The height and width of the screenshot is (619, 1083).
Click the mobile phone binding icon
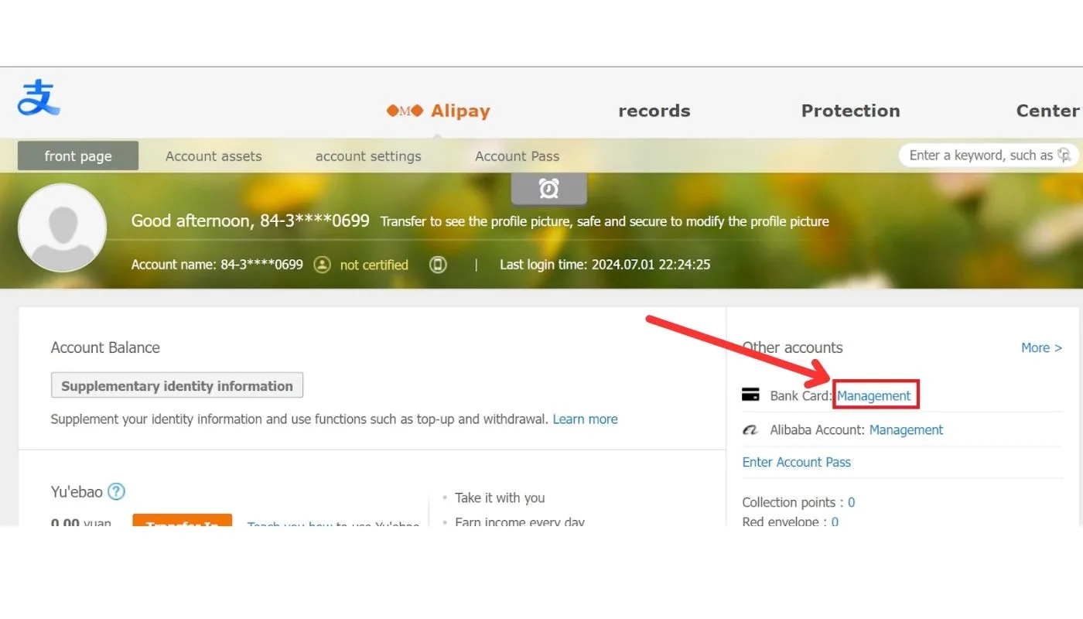438,265
